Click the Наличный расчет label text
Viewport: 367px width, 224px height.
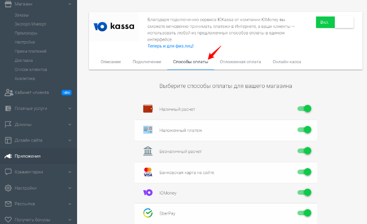coord(177,109)
